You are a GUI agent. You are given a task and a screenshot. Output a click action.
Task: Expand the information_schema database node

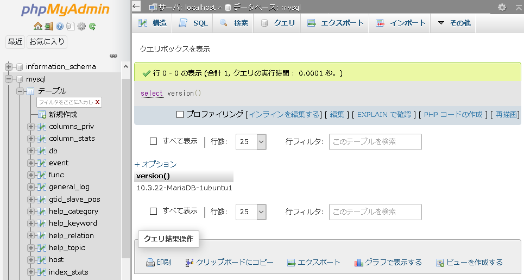pos(9,67)
